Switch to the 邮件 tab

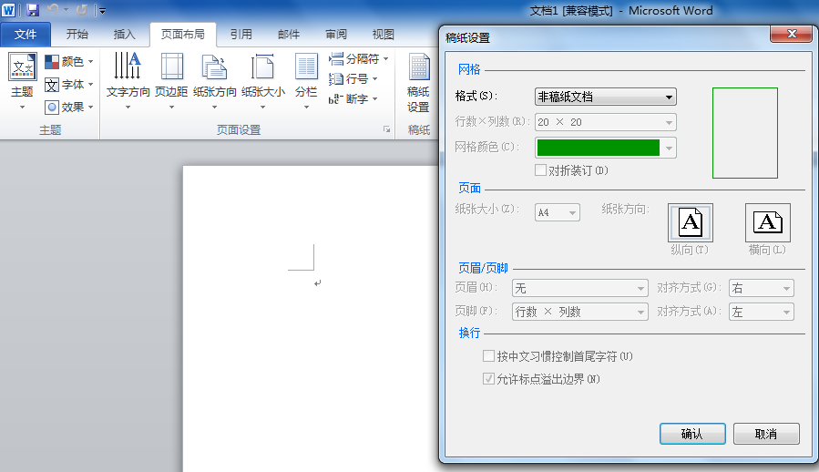click(288, 35)
